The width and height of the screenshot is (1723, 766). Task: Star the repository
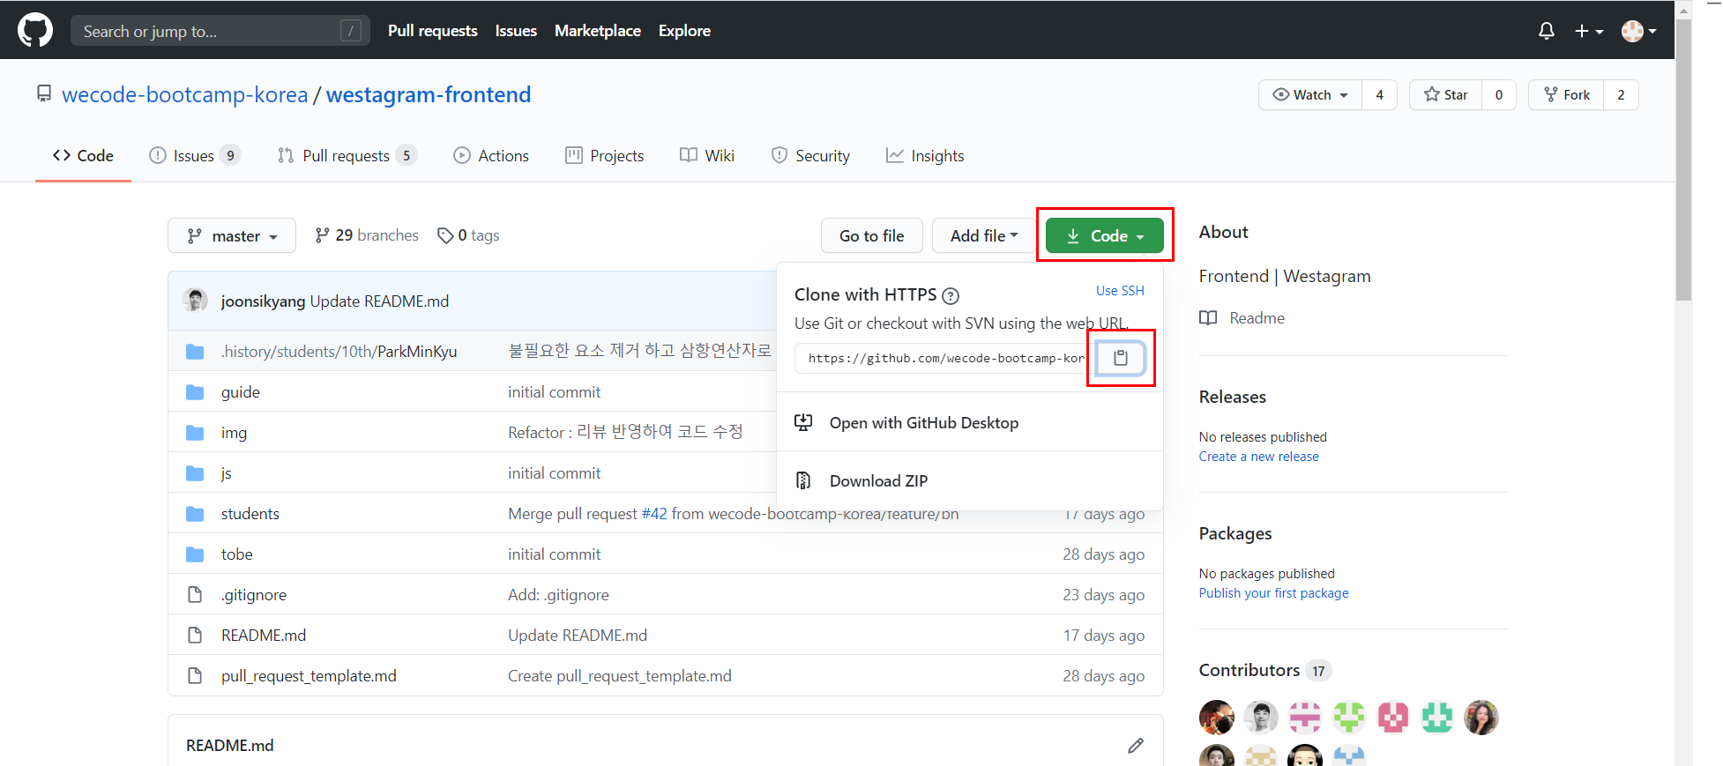coord(1446,94)
